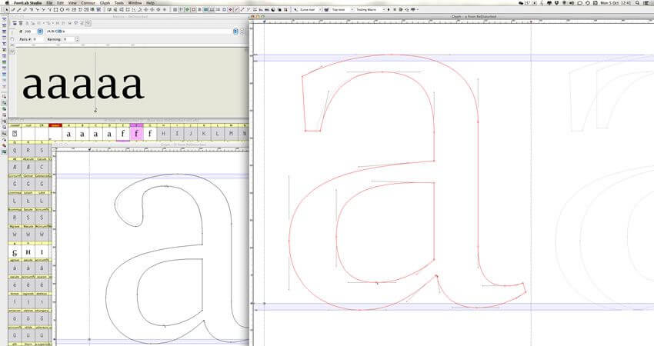The image size is (654, 346).
Task: Click the Q glyph cell in font table
Action: coord(14,151)
